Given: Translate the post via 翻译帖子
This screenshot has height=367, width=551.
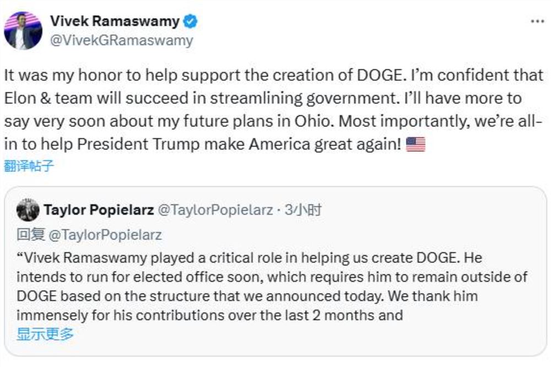Looking at the screenshot, I should [x=29, y=165].
